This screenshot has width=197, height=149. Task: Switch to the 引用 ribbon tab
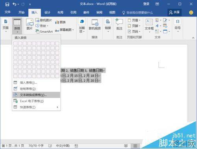click(73, 12)
